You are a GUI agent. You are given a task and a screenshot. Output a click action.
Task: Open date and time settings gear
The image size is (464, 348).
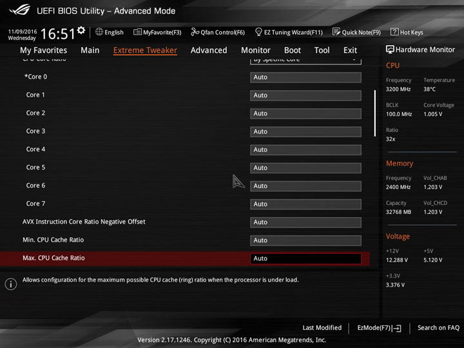click(x=81, y=30)
